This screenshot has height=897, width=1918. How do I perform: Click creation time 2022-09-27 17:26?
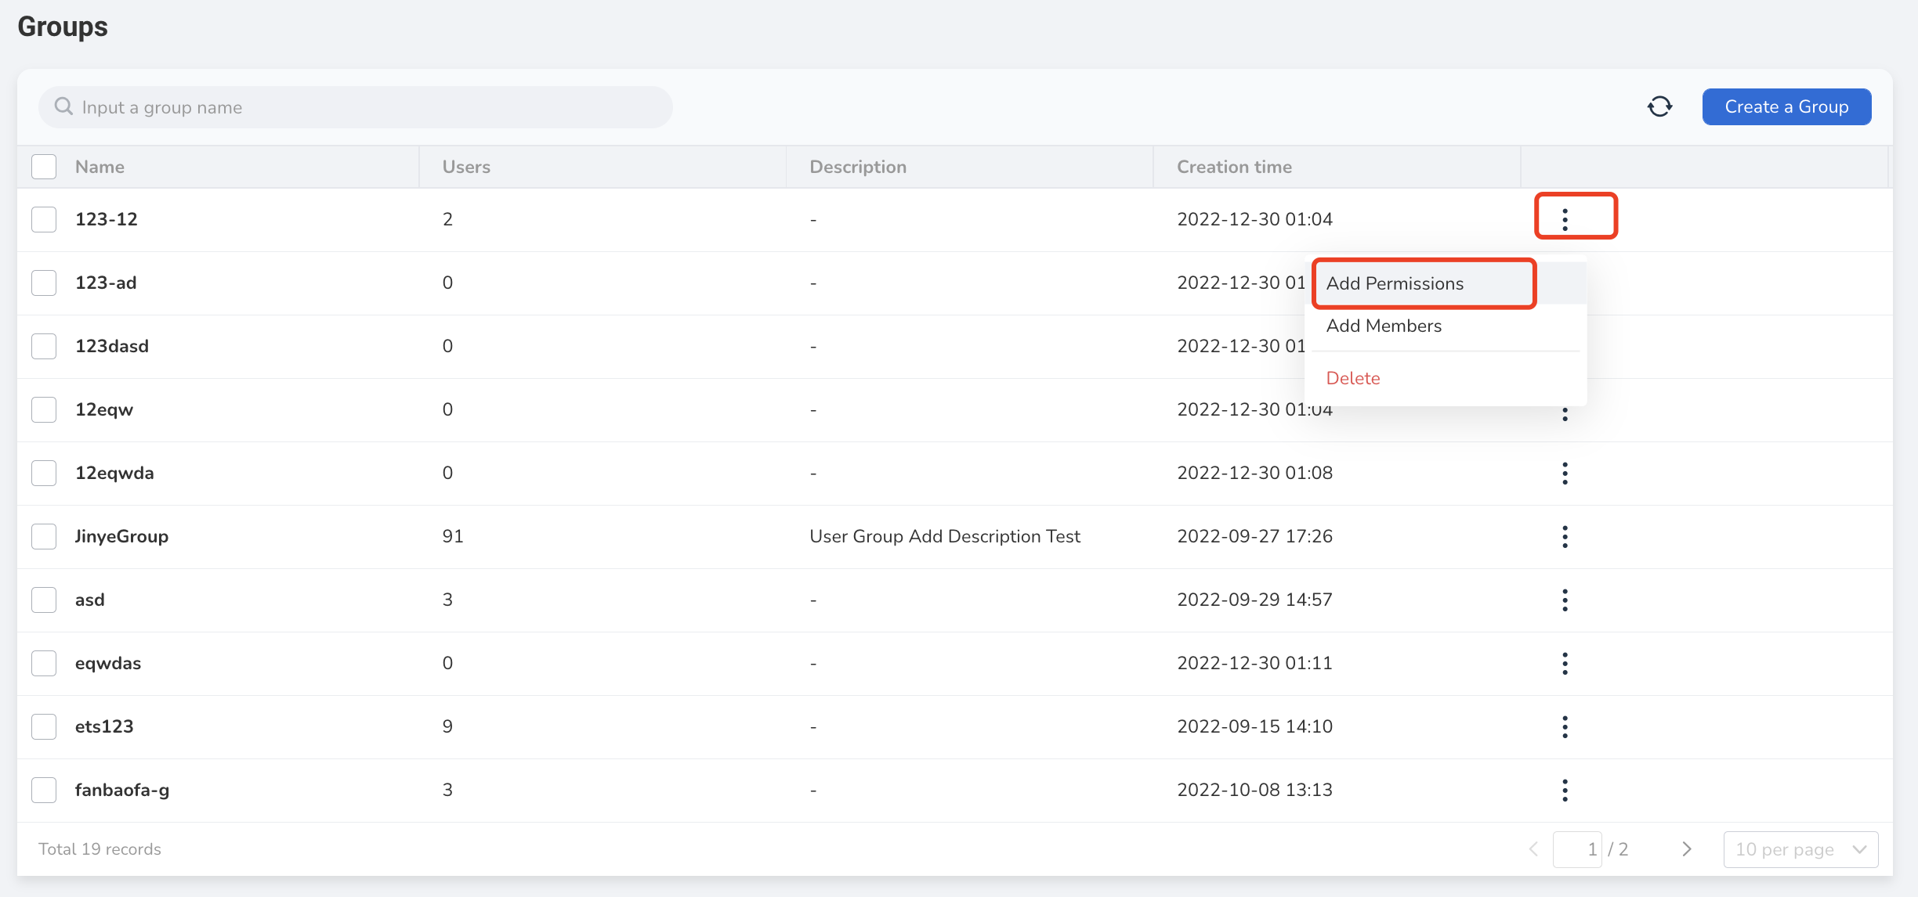point(1254,536)
